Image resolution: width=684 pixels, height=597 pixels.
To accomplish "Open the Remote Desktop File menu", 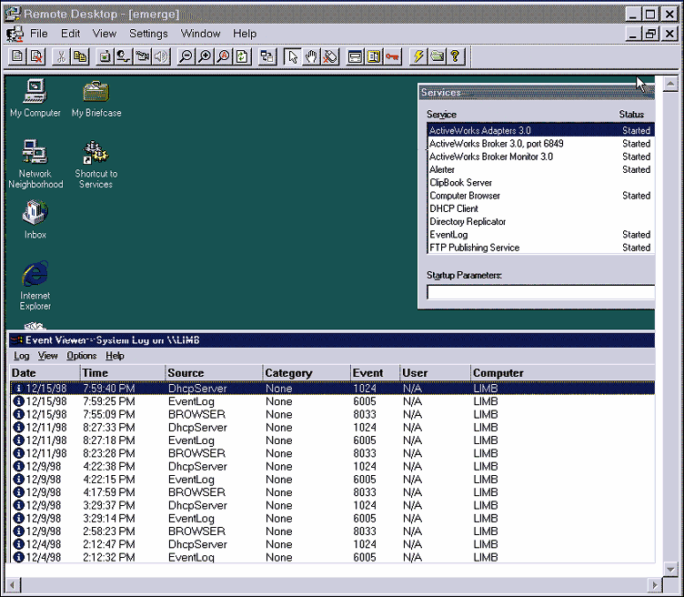I will coord(38,34).
